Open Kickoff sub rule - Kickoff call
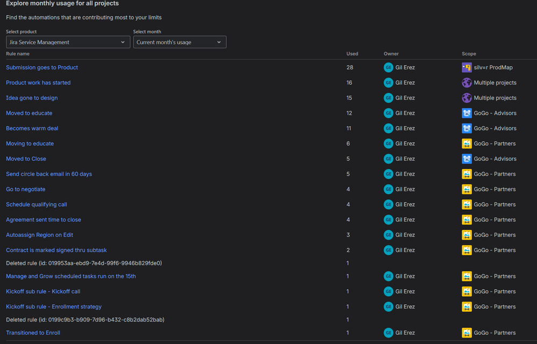Screen dimensions: 537x344 tap(43, 292)
